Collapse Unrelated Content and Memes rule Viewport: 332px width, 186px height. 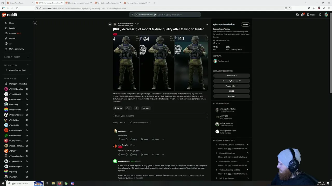coord(247,145)
